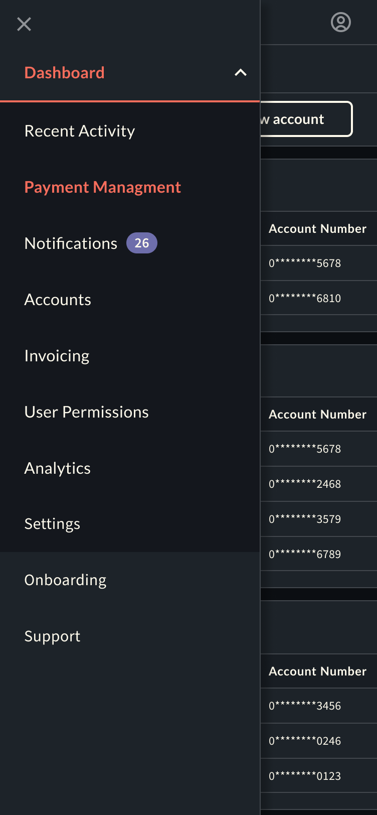The image size is (377, 815).
Task: Open the user profile icon
Action: (341, 23)
